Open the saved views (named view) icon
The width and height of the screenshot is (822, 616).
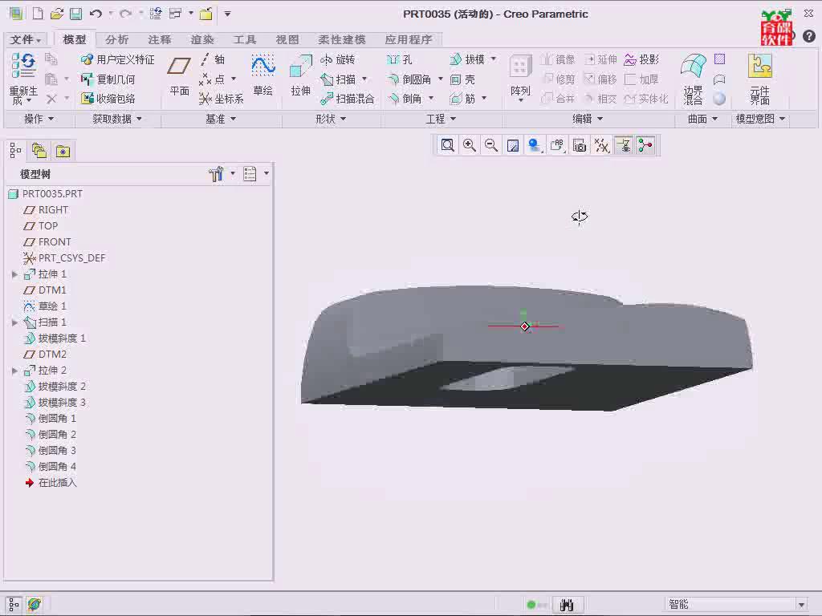(x=557, y=145)
